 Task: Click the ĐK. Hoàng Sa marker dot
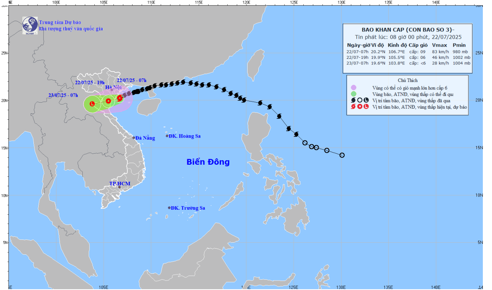(x=167, y=136)
